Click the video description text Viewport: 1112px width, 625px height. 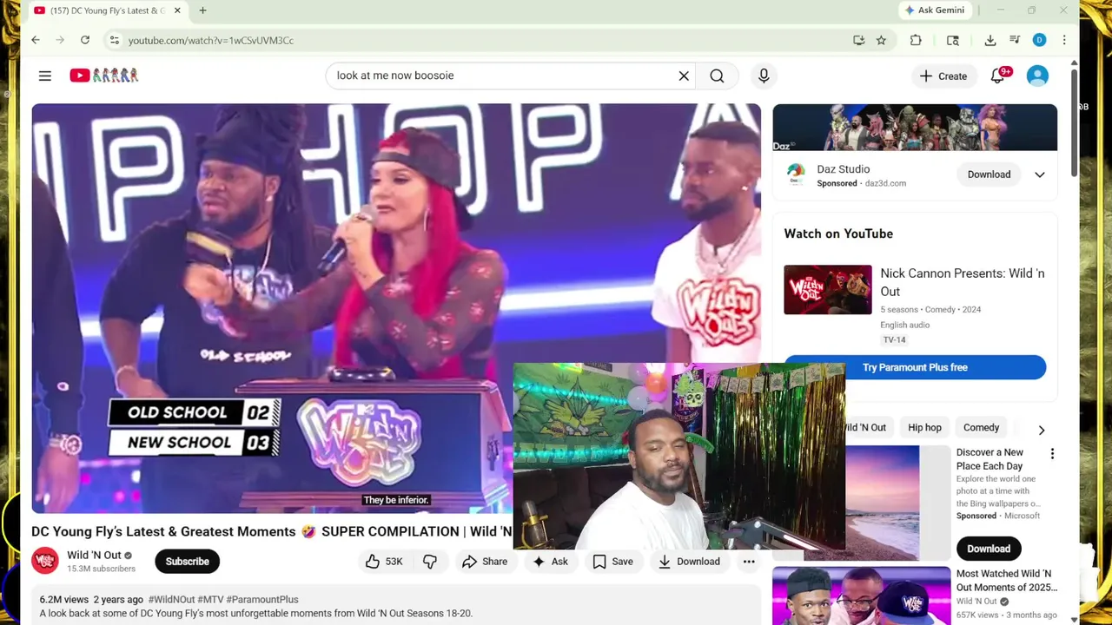pos(256,614)
